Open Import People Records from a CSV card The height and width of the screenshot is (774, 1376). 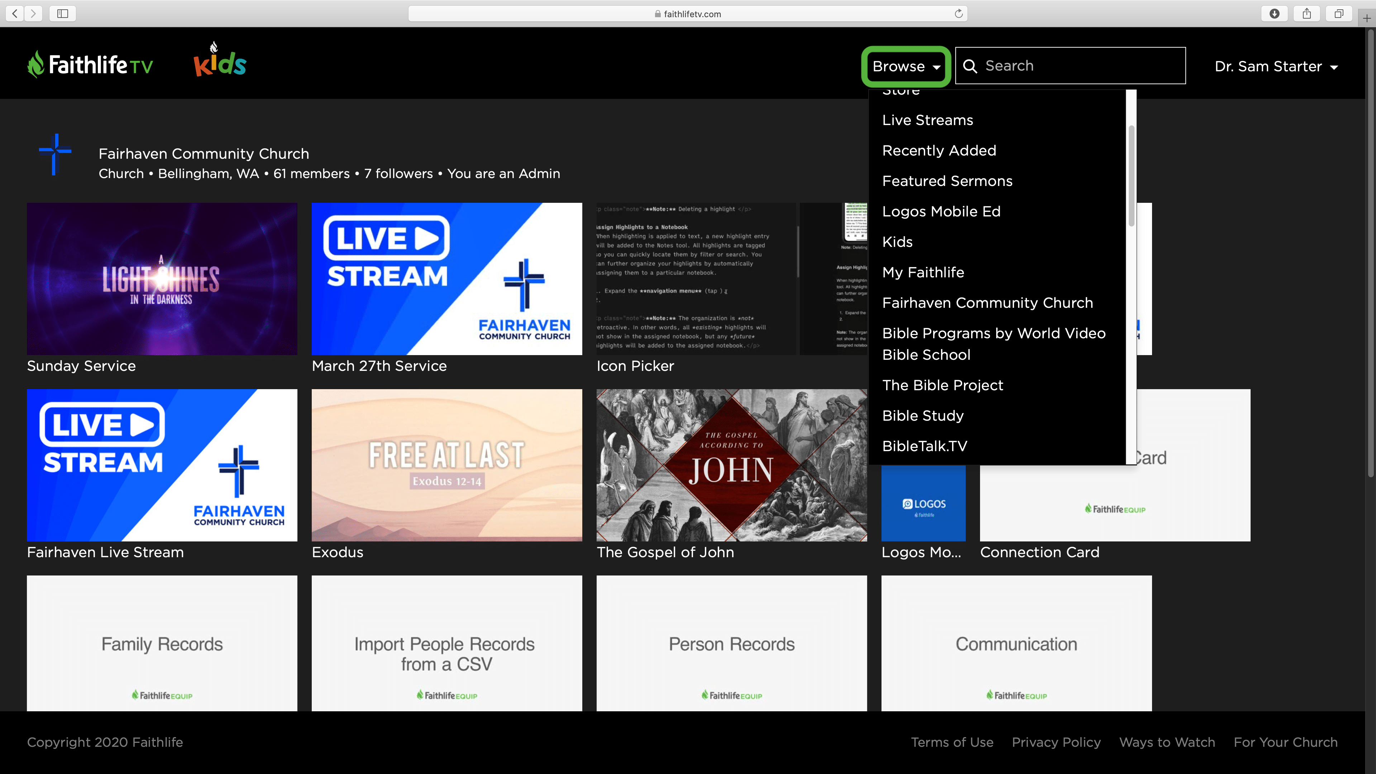pos(446,642)
